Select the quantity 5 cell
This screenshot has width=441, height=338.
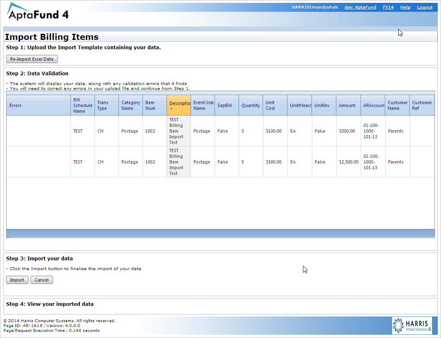pyautogui.click(x=251, y=162)
